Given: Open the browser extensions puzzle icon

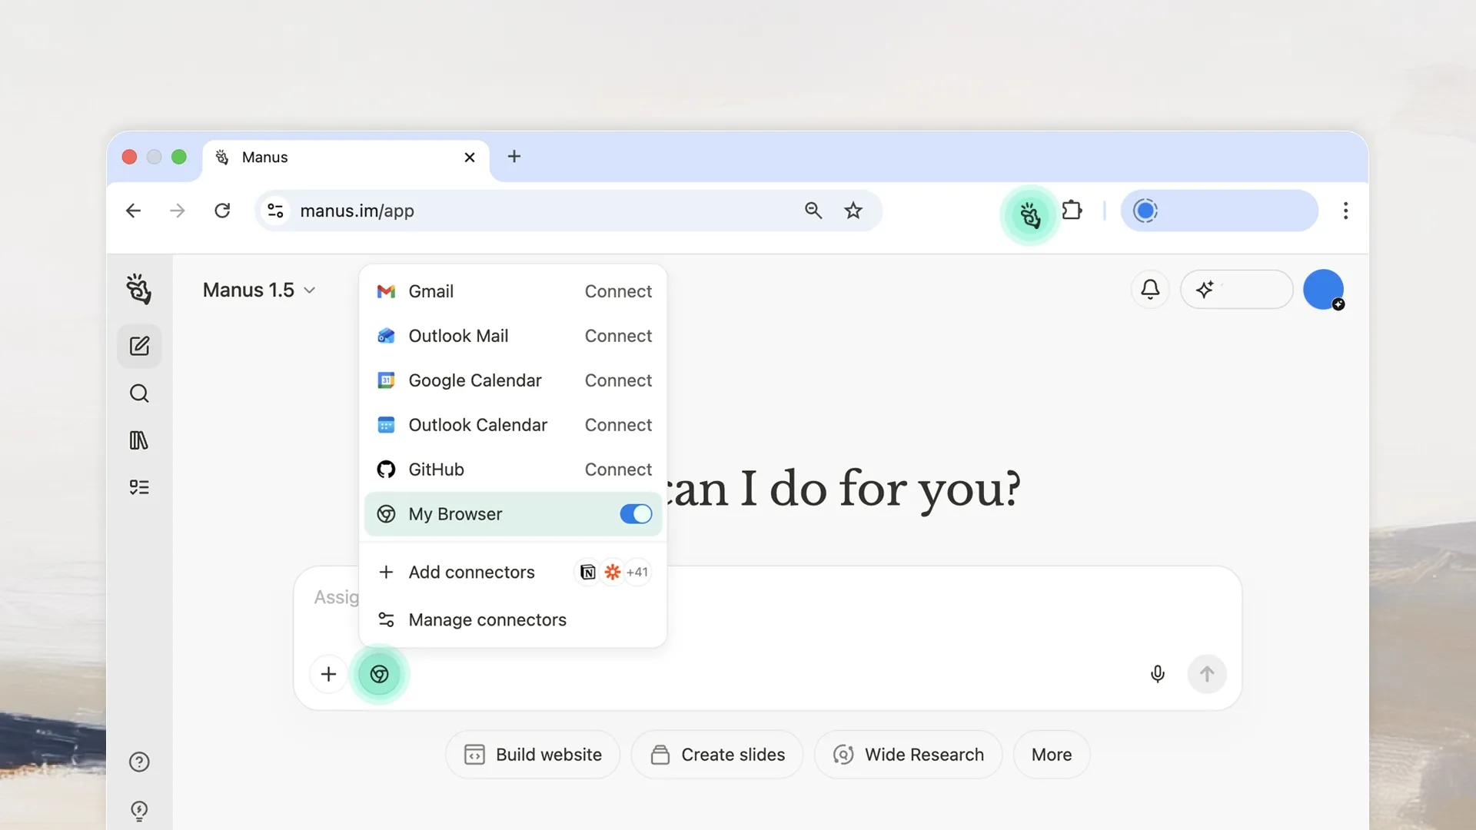Looking at the screenshot, I should click(x=1072, y=210).
